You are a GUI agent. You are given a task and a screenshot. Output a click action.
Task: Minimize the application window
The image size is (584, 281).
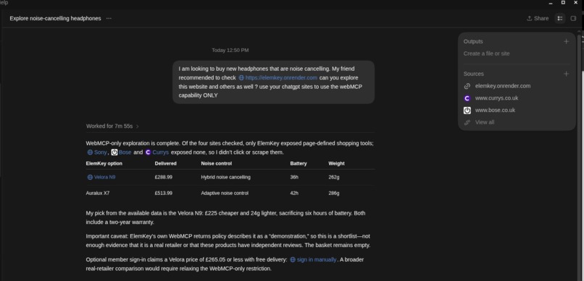551,3
